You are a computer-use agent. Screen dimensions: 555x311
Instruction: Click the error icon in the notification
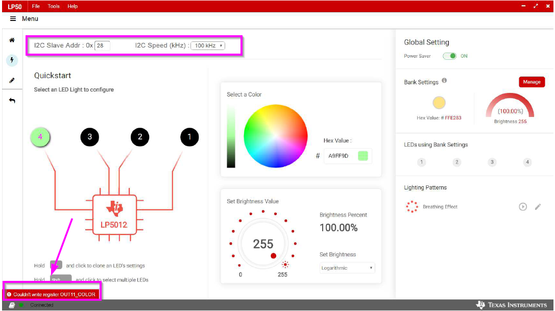[9, 294]
